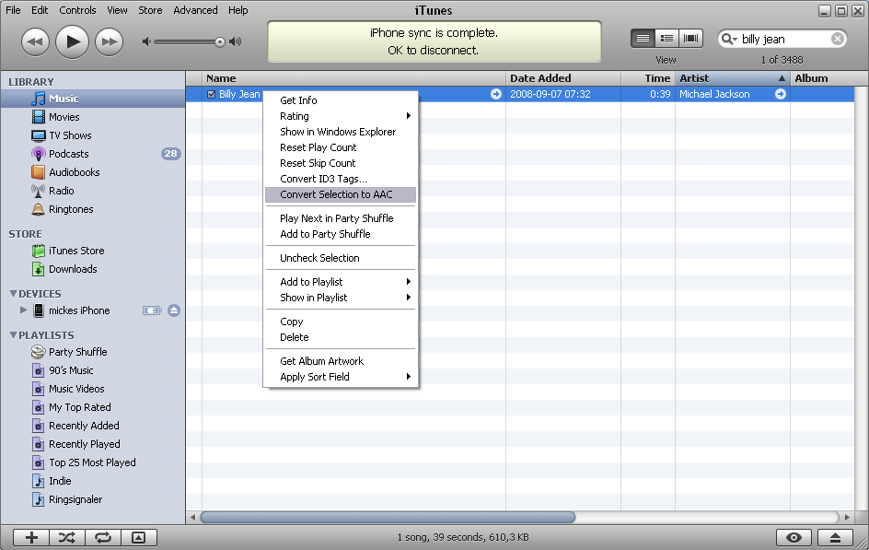Sort by Name column header
Screen dimensions: 869x550
pos(353,78)
